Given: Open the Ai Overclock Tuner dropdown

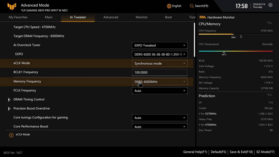Looking at the screenshot, I should coord(160,45).
